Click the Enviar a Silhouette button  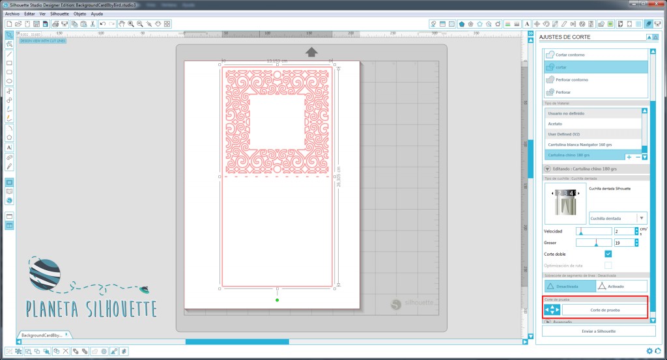[x=599, y=331]
